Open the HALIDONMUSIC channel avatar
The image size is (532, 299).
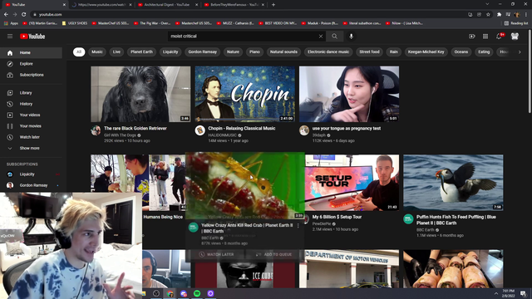[199, 130]
